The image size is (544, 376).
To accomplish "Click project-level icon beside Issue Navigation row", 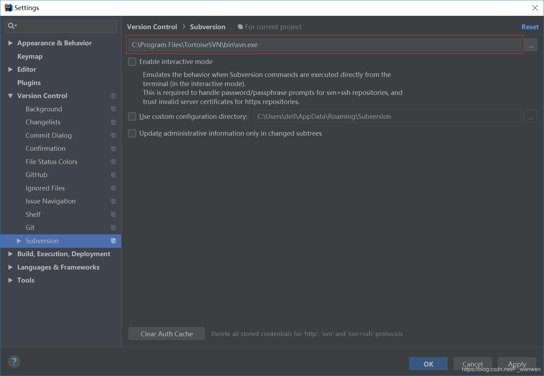I will (x=113, y=201).
